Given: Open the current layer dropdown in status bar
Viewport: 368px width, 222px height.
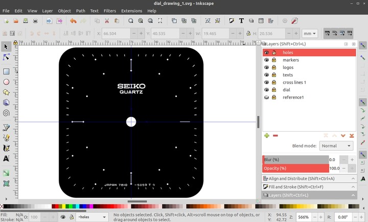Looking at the screenshot, I should pyautogui.click(x=92, y=217).
